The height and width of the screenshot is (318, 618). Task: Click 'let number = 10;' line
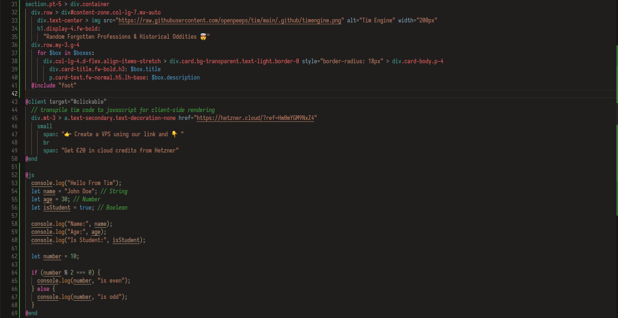pyautogui.click(x=55, y=257)
